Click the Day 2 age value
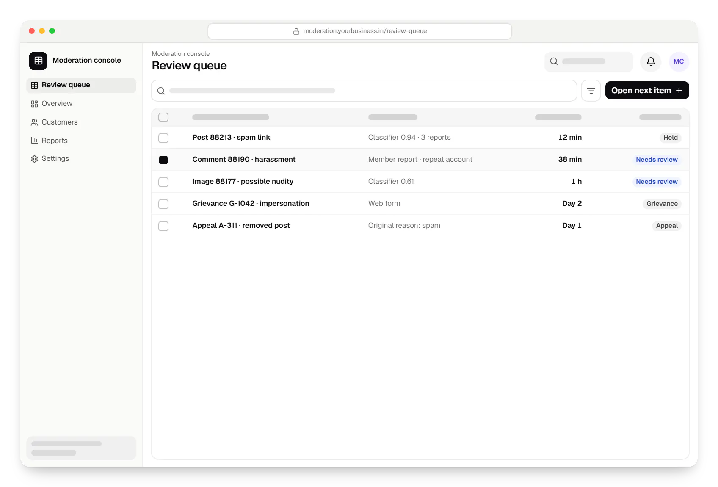The height and width of the screenshot is (487, 718). tap(572, 203)
